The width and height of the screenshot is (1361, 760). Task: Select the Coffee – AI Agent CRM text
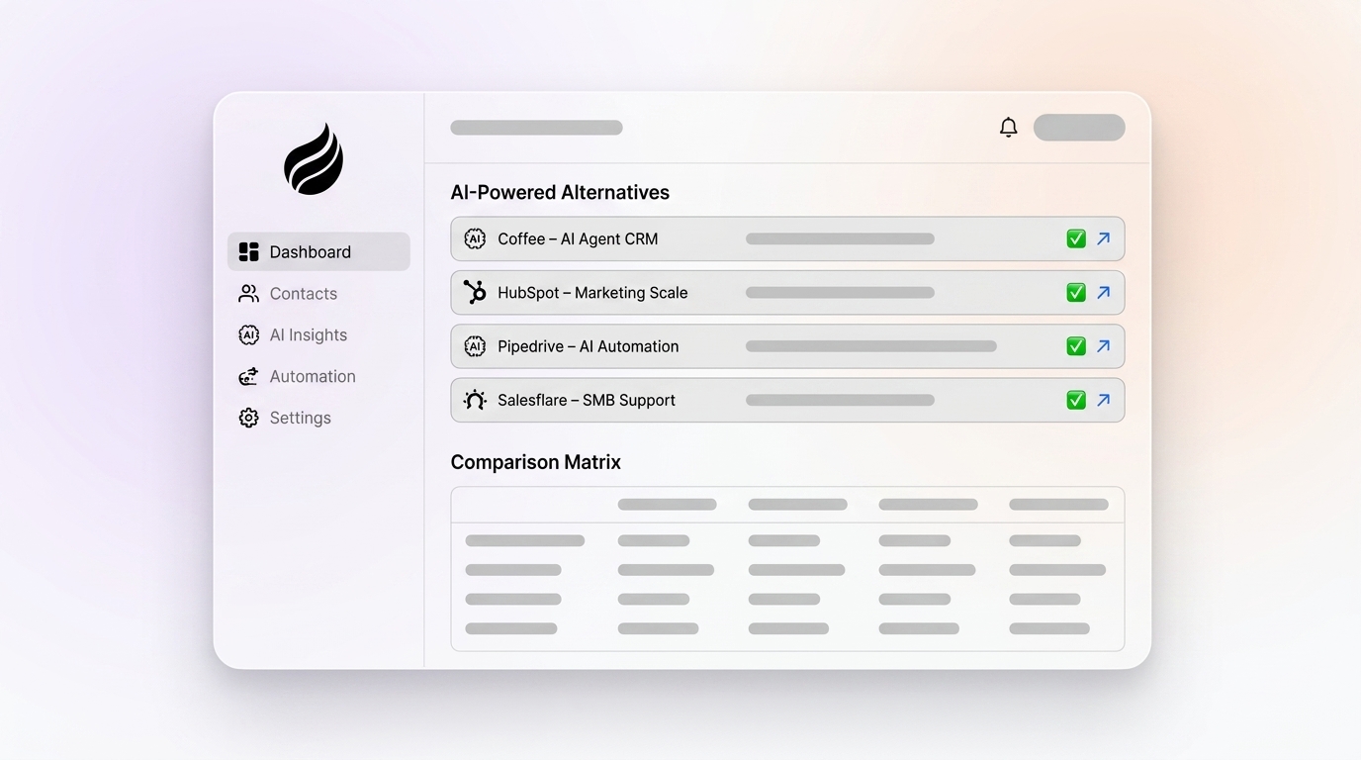(x=578, y=239)
